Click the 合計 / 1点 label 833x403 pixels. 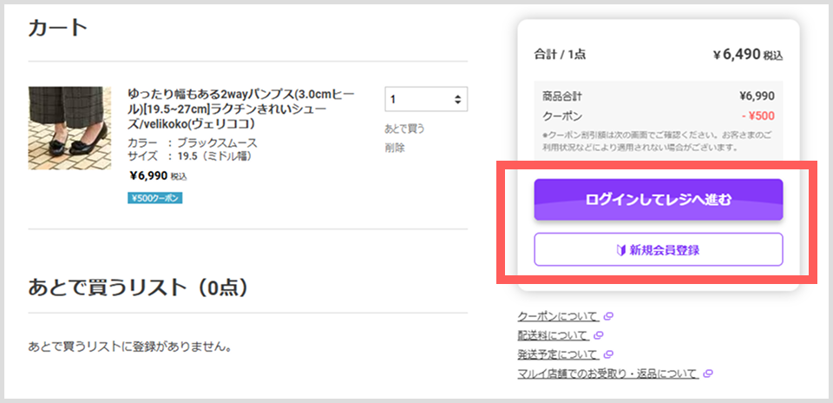(560, 54)
